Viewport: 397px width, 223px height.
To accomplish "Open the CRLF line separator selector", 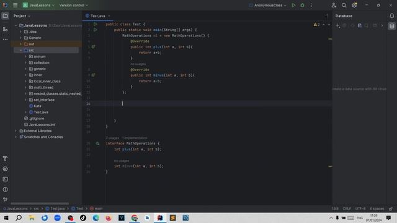I will 347,209.
